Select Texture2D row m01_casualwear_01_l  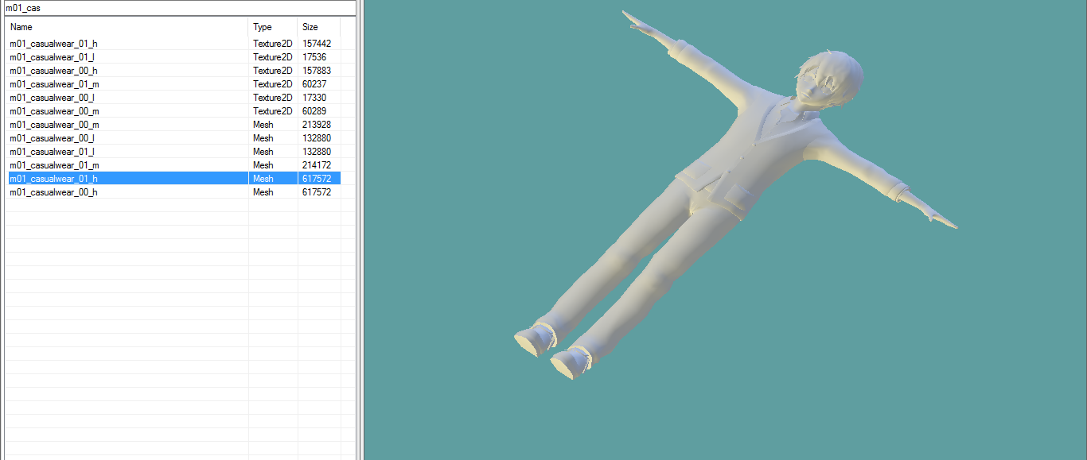[174, 57]
